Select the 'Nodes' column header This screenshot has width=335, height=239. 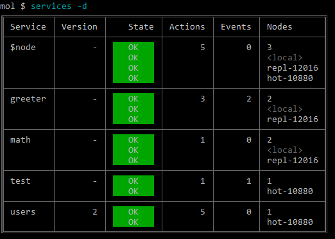[280, 27]
